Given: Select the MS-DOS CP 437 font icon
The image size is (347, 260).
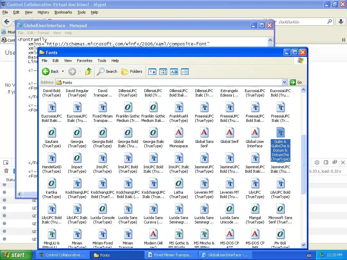Looking at the screenshot, I should 229,234.
